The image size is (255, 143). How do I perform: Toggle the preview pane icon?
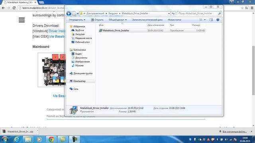pyautogui.click(x=211, y=20)
